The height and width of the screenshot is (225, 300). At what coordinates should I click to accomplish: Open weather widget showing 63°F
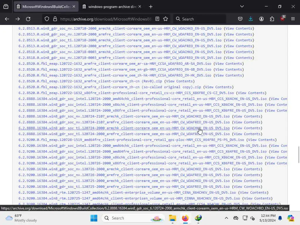tap(21, 218)
